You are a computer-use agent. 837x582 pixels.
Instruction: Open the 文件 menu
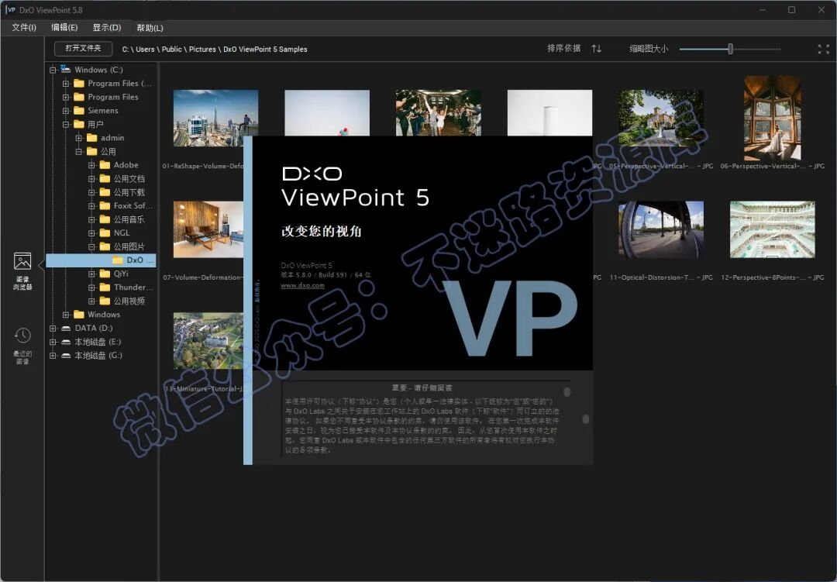(x=24, y=27)
